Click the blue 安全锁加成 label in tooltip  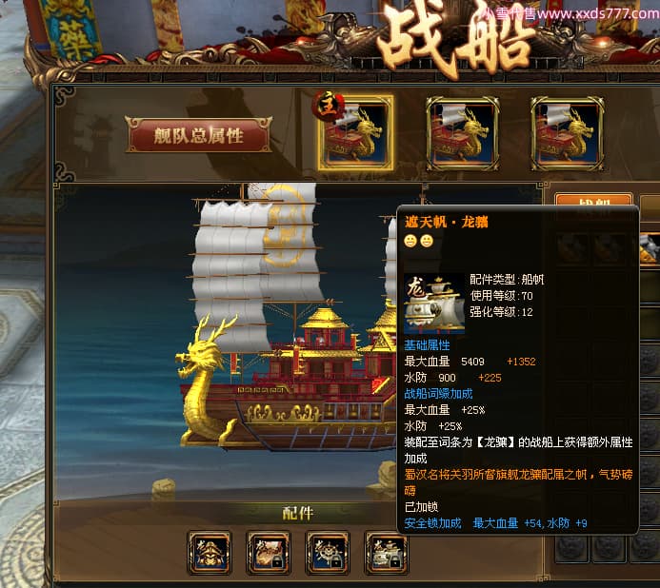click(x=432, y=523)
